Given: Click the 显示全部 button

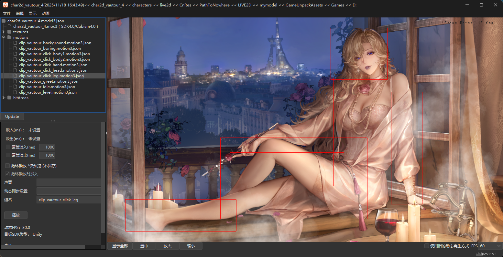Looking at the screenshot, I should (x=120, y=246).
